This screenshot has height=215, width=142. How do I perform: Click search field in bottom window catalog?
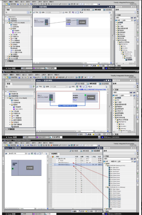(x=117, y=159)
